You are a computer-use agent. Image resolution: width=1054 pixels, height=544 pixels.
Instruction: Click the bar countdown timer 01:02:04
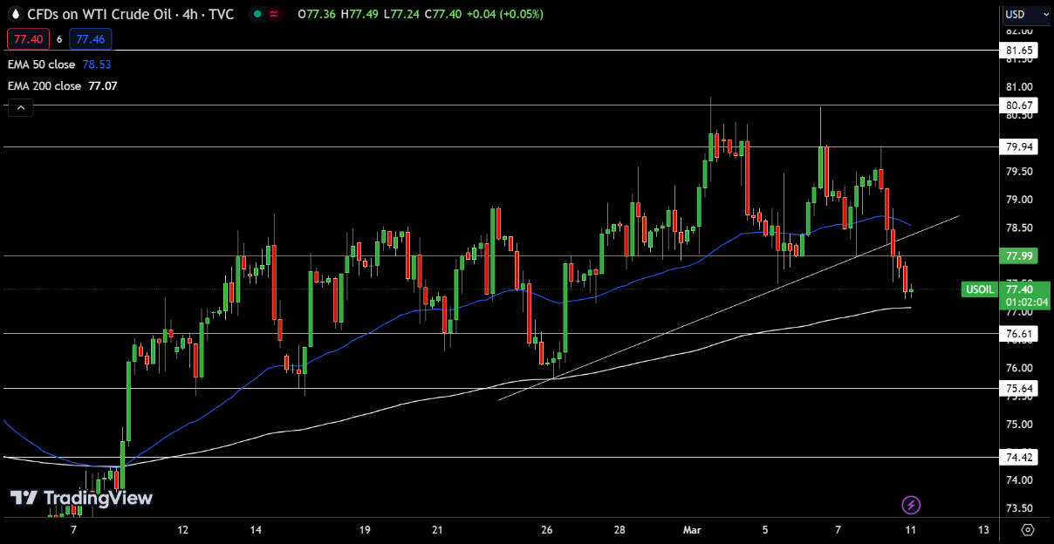(x=1026, y=302)
